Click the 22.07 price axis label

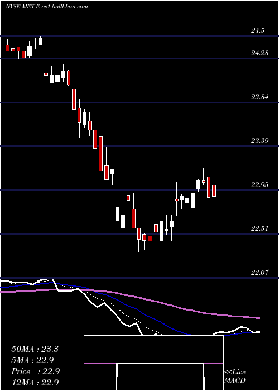click(259, 273)
